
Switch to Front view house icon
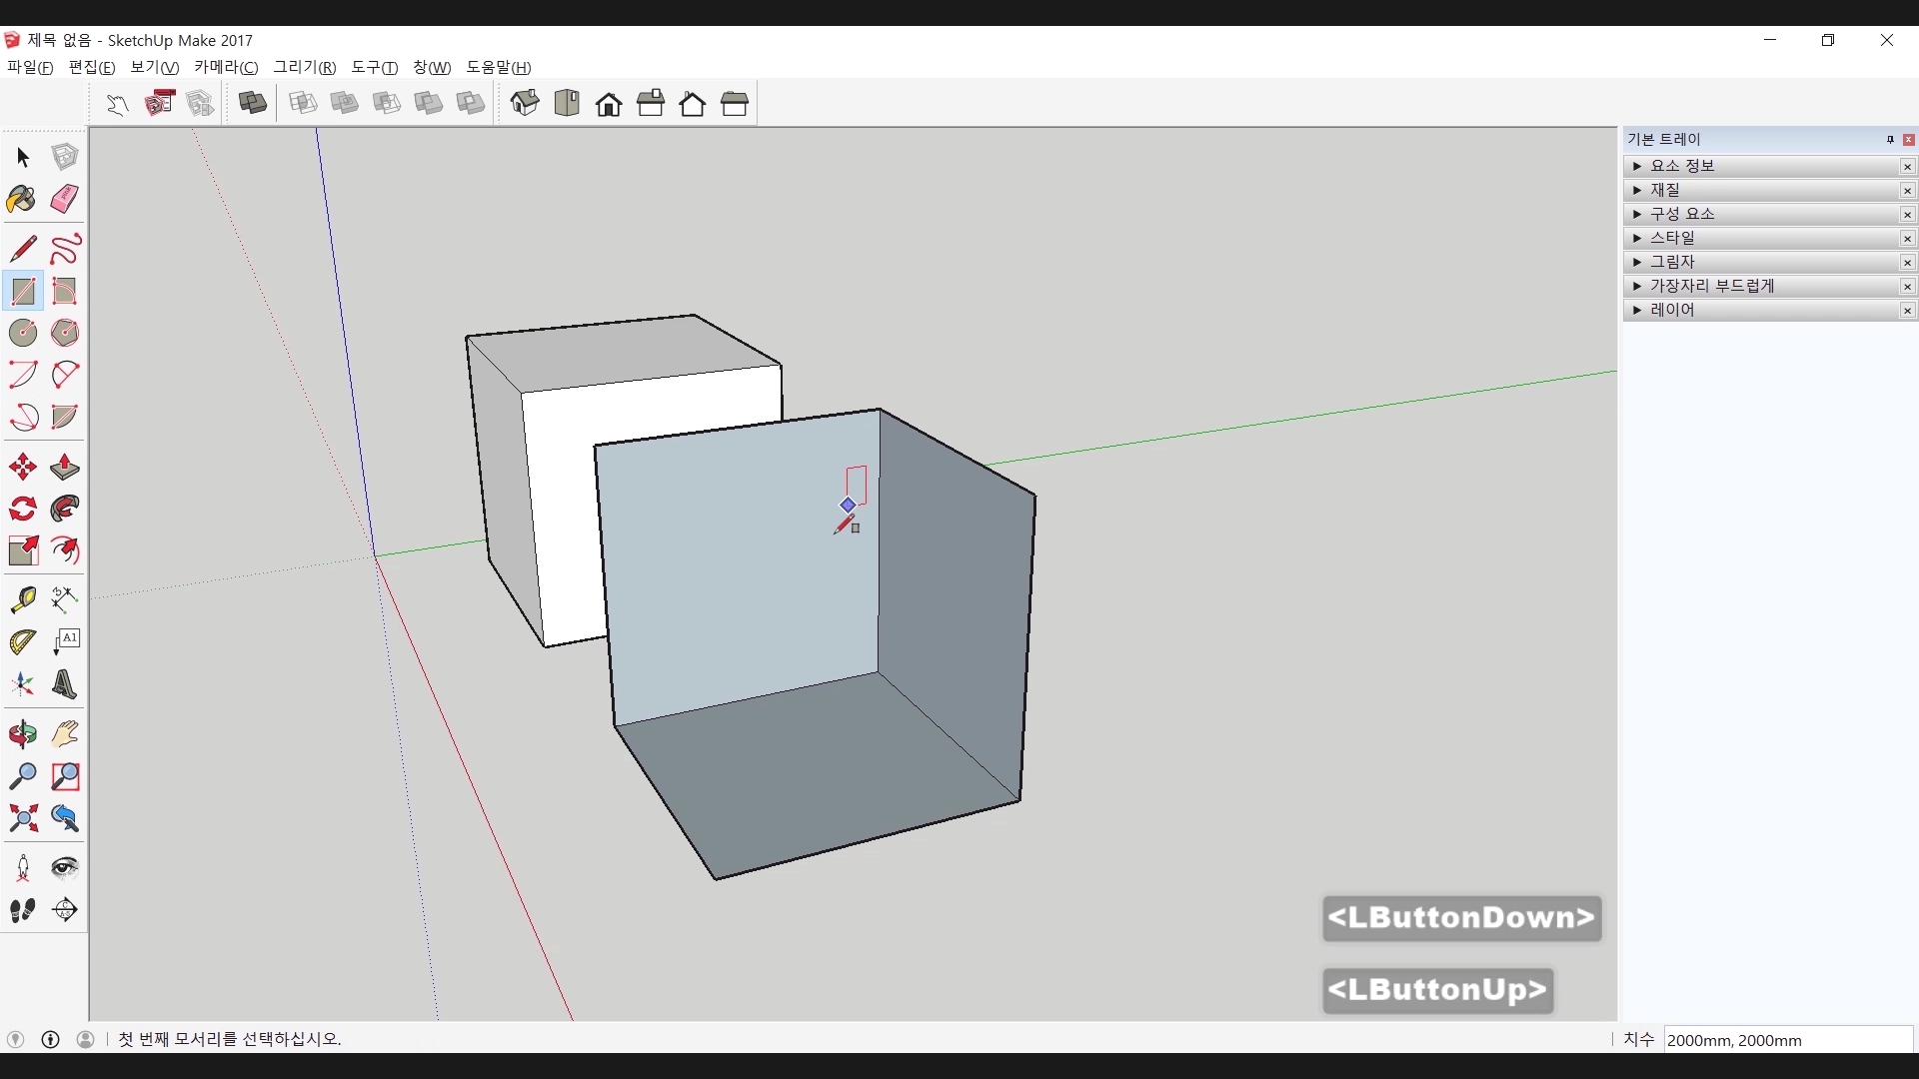[609, 104]
